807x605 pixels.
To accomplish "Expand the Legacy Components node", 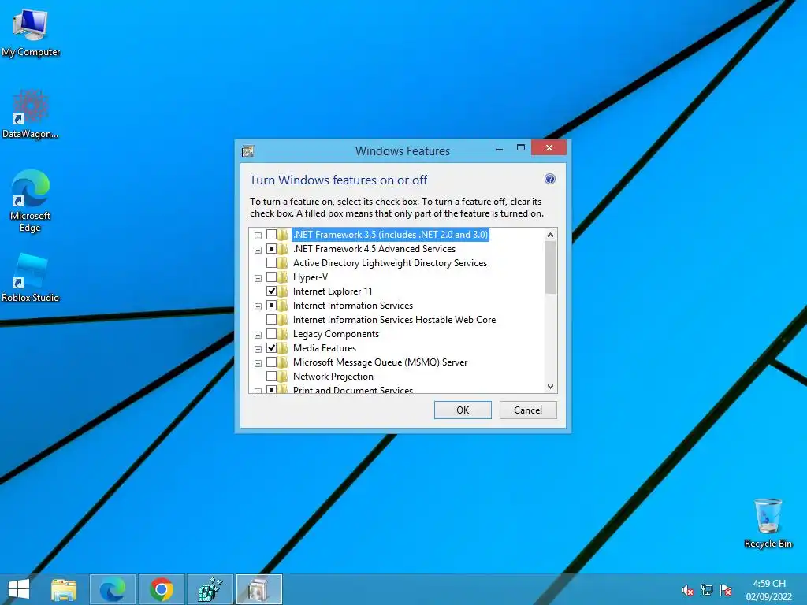I will [258, 335].
